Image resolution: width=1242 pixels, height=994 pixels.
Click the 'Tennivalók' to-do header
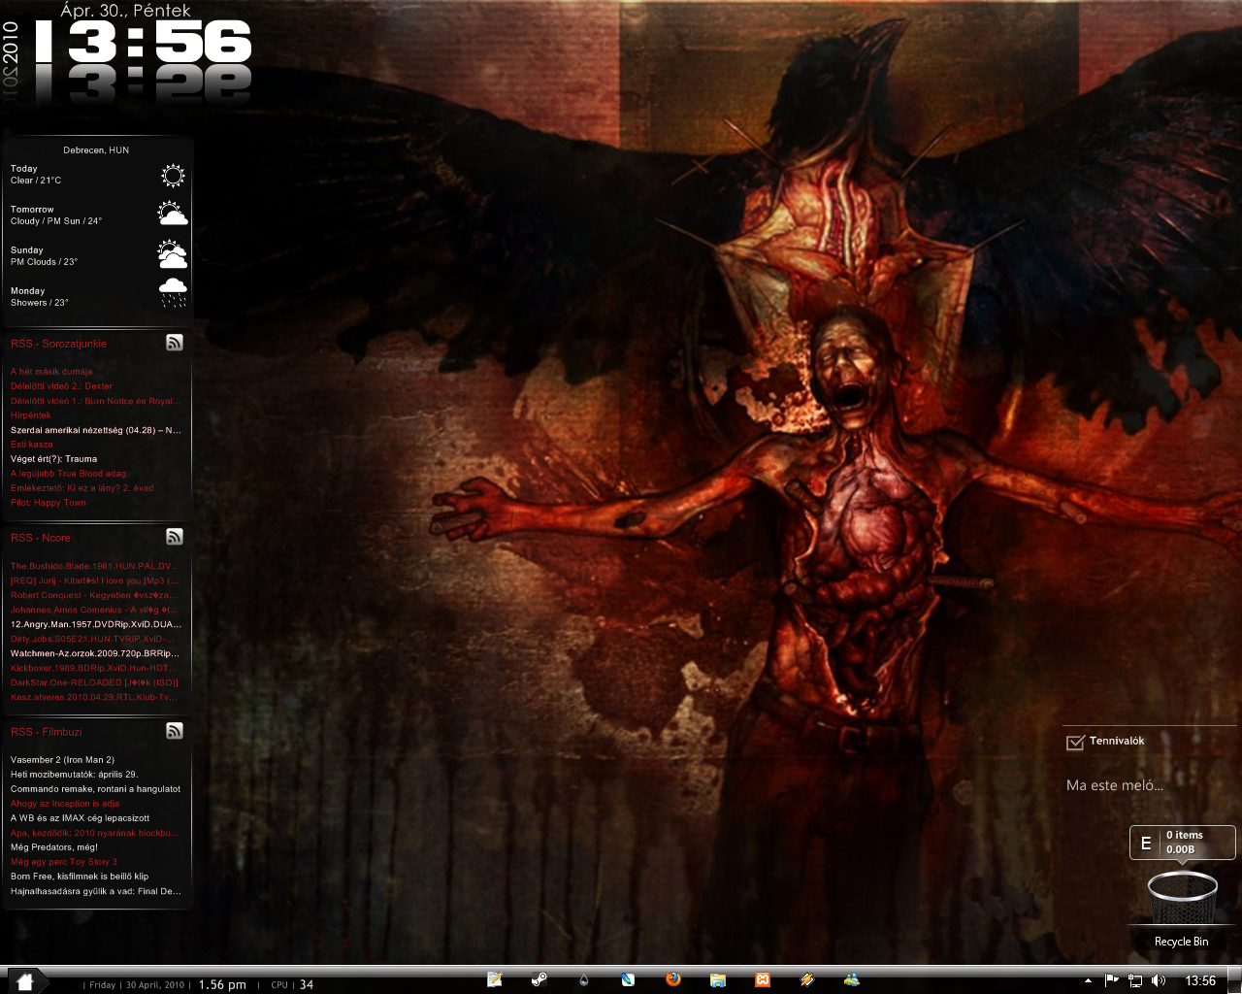(1117, 741)
